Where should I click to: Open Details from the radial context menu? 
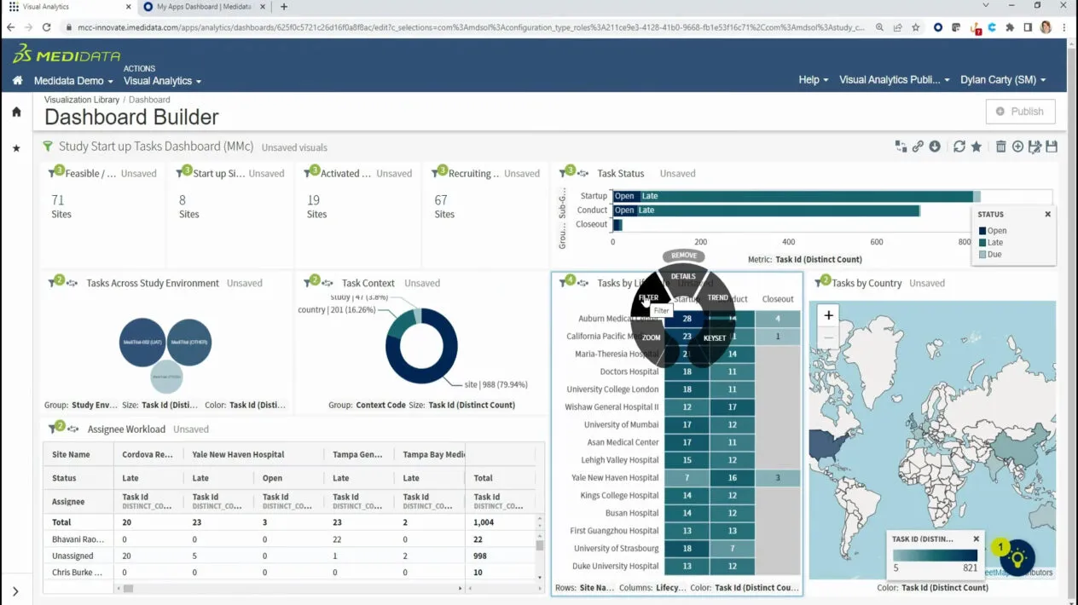684,276
